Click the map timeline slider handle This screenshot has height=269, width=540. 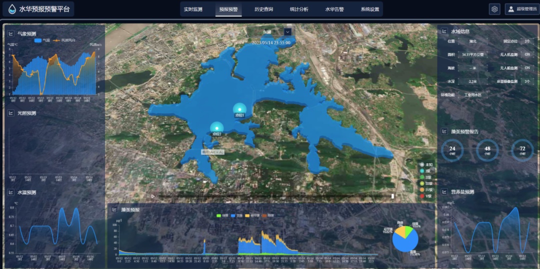pyautogui.click(x=392, y=196)
